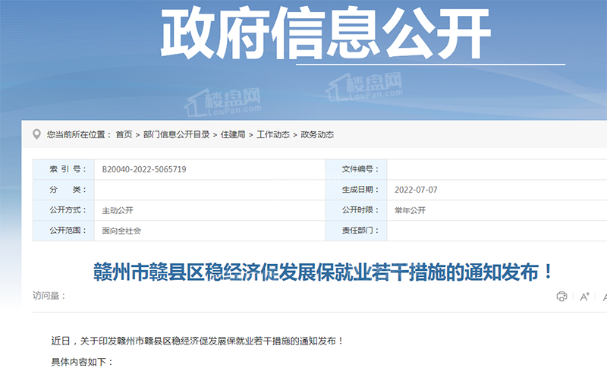Open the 首页 breadcrumb link
The width and height of the screenshot is (607, 371).
(x=124, y=134)
